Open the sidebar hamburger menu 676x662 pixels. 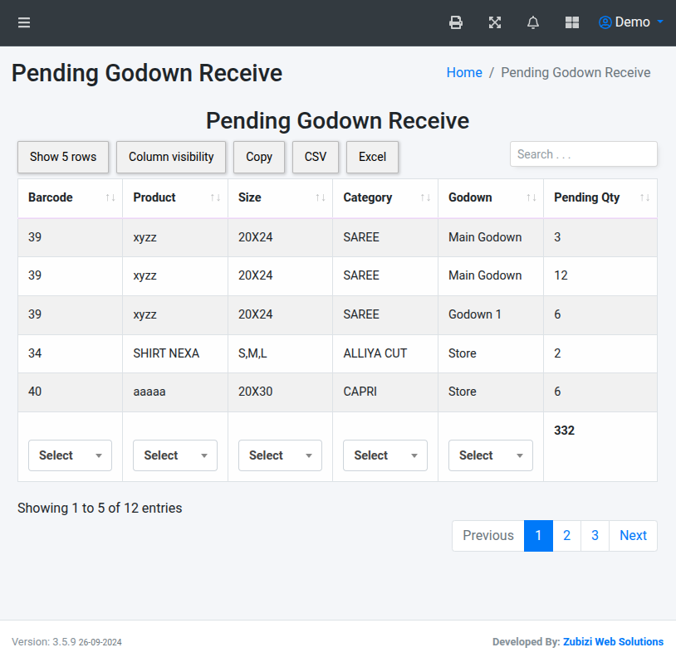[23, 22]
